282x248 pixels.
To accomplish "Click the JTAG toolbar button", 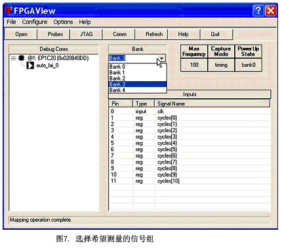I will pyautogui.click(x=87, y=34).
